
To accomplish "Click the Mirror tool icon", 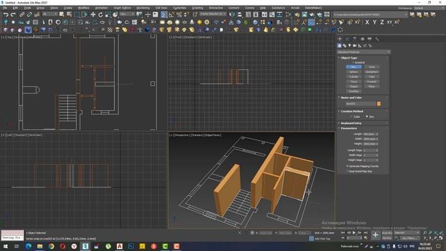I will [x=232, y=14].
